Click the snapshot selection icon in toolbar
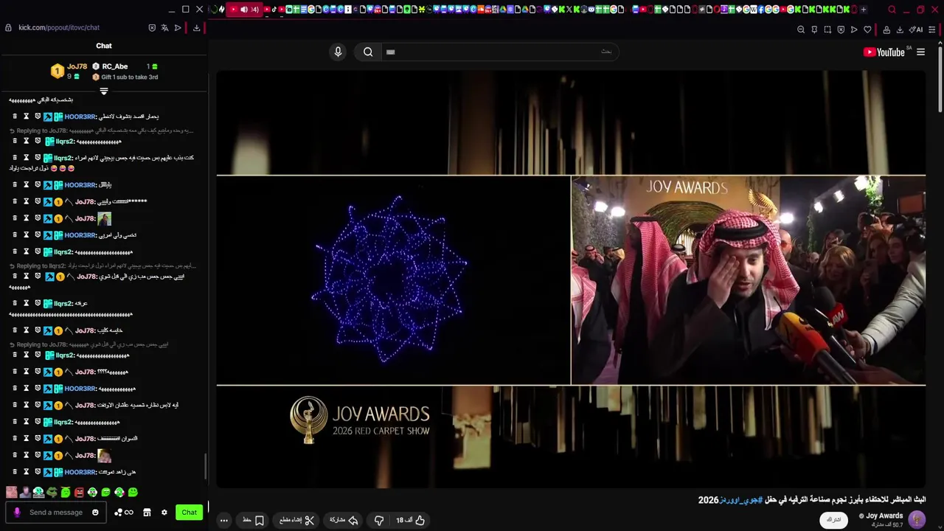 click(x=827, y=29)
